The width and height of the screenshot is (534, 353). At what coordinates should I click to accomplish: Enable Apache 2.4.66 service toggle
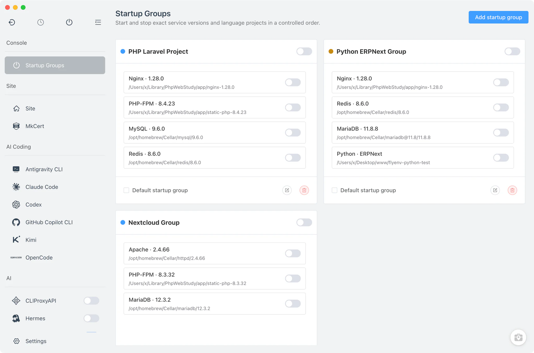point(293,253)
